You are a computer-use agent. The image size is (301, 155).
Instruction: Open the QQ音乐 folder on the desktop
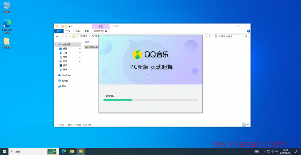click(7, 43)
